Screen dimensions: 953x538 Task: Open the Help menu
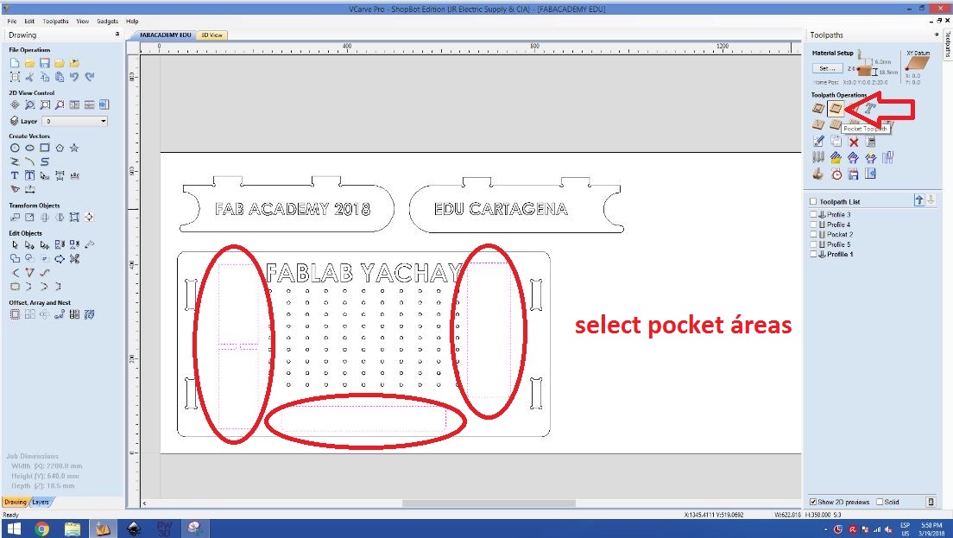[x=132, y=22]
